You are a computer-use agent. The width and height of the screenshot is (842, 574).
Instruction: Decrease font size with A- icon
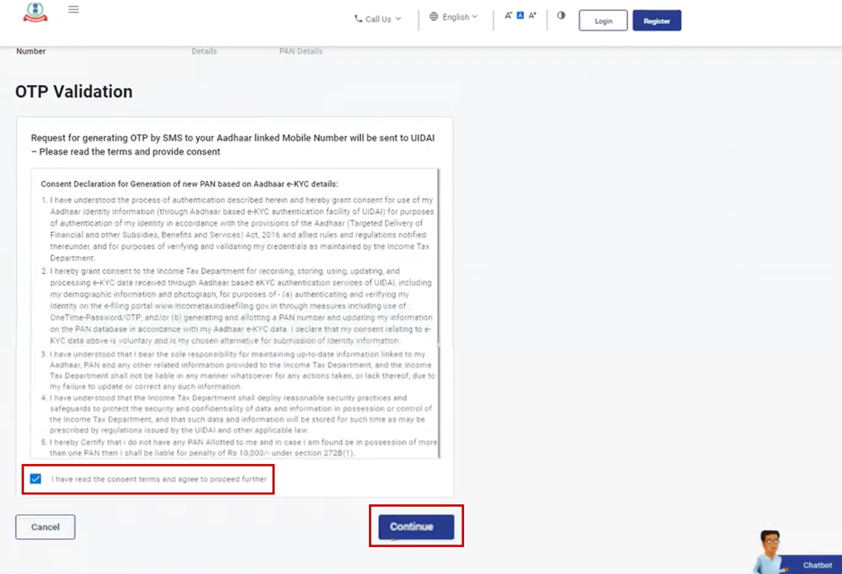(508, 16)
